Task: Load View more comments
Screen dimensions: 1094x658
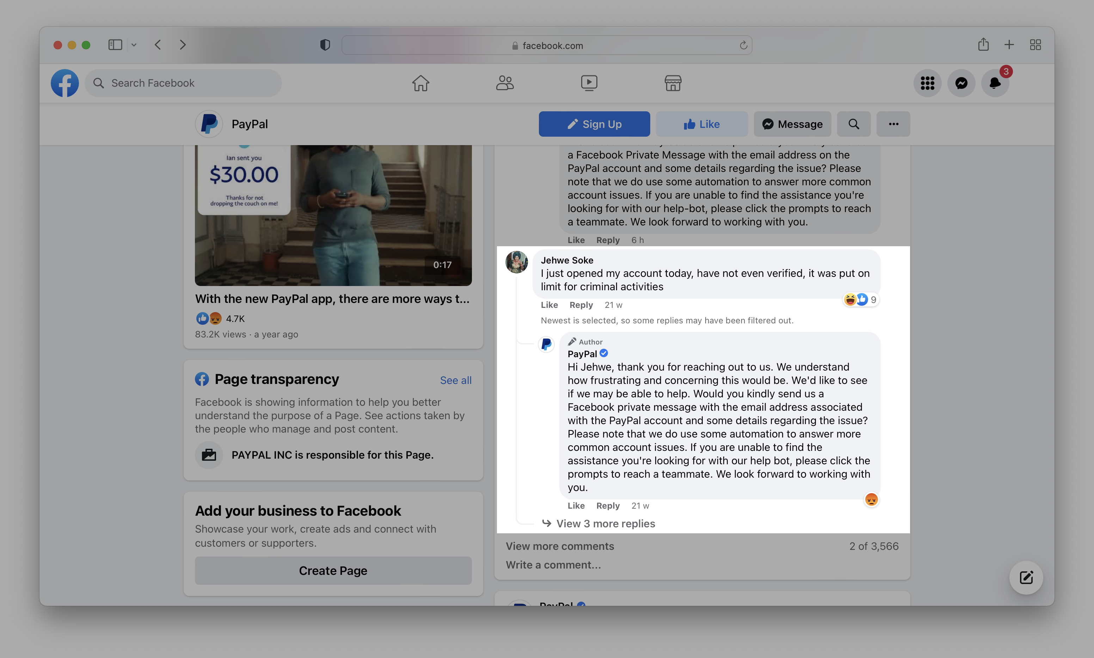Action: 560,546
